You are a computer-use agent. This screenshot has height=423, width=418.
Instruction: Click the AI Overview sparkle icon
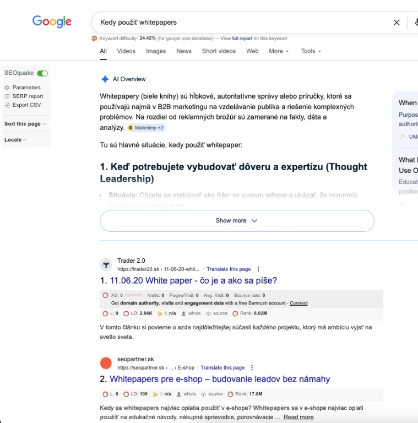105,79
